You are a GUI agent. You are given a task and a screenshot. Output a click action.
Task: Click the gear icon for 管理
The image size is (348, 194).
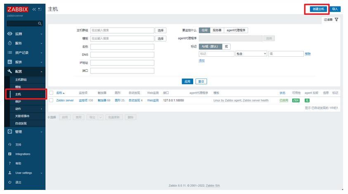[x=10, y=132]
